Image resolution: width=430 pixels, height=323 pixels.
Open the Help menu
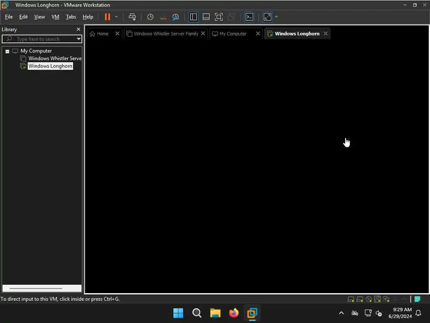coord(88,17)
